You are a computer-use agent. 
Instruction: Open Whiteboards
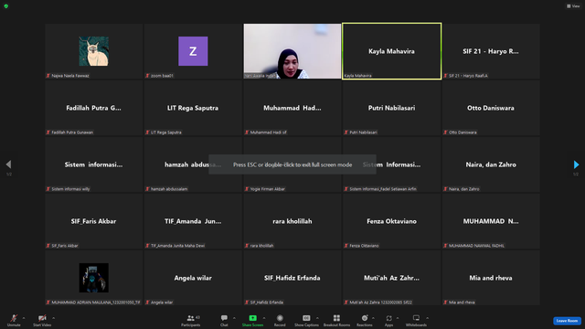[416, 320]
